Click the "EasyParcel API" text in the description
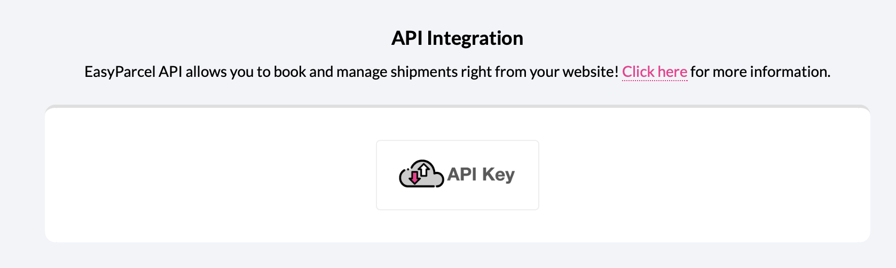896x268 pixels. coord(133,72)
